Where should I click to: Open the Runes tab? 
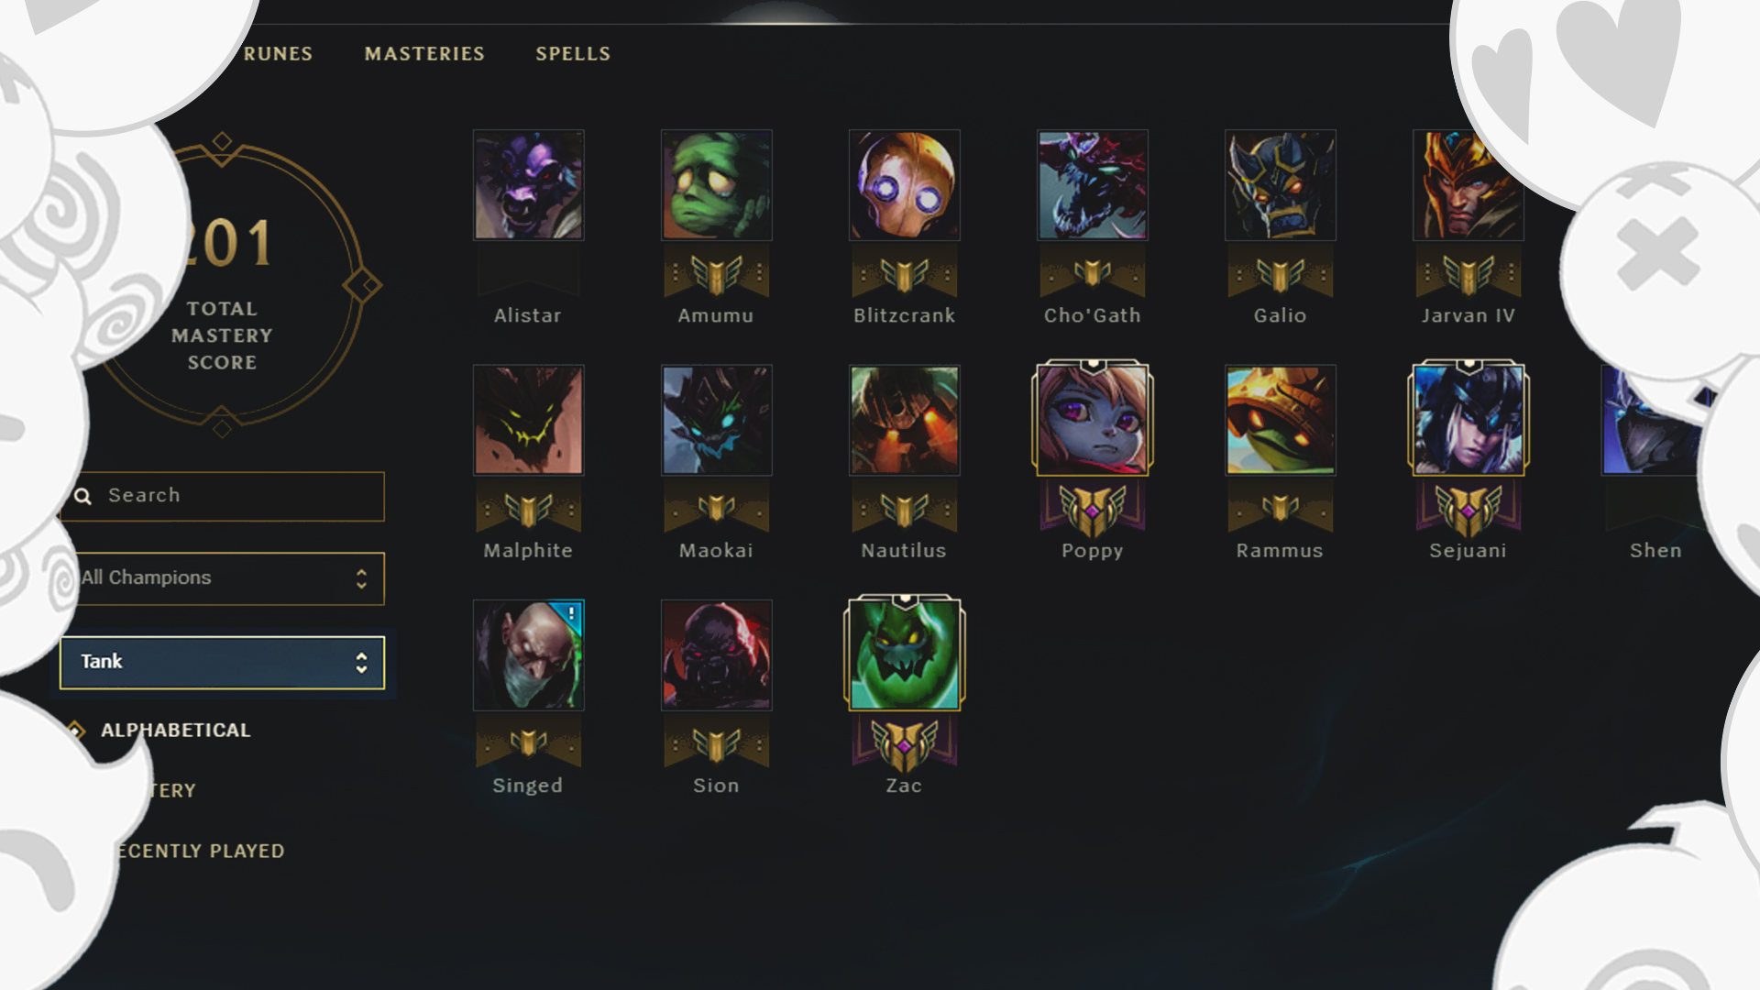278,54
